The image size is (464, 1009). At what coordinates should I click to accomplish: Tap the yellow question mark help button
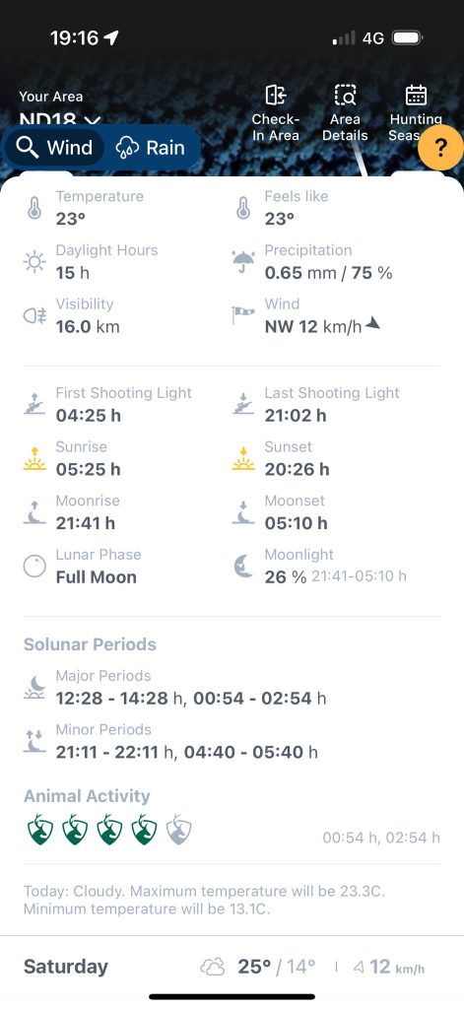click(x=440, y=148)
